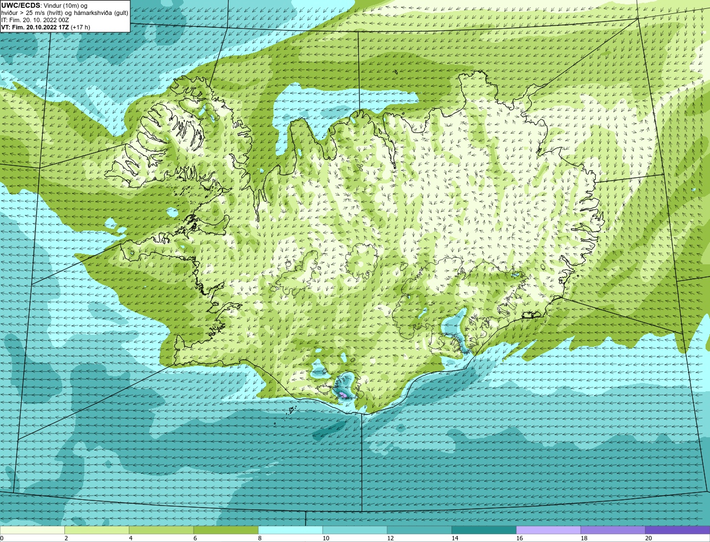Click the olive green 6–8 m/s legend swatch

tap(226, 530)
